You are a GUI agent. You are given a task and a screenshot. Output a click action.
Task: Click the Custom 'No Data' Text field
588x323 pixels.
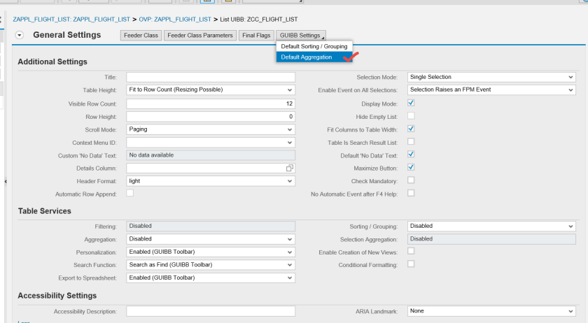coord(211,155)
